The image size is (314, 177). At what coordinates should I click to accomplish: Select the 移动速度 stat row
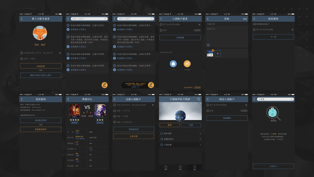coord(87,166)
